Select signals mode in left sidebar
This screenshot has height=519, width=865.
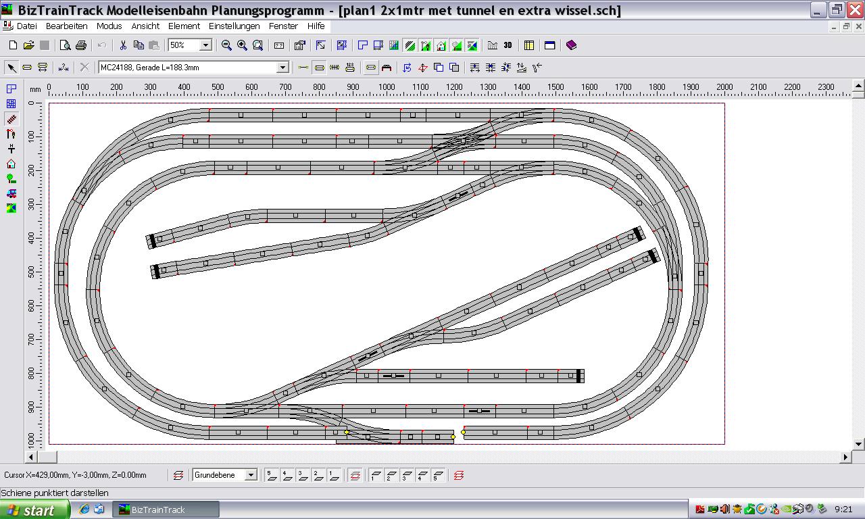click(x=11, y=134)
